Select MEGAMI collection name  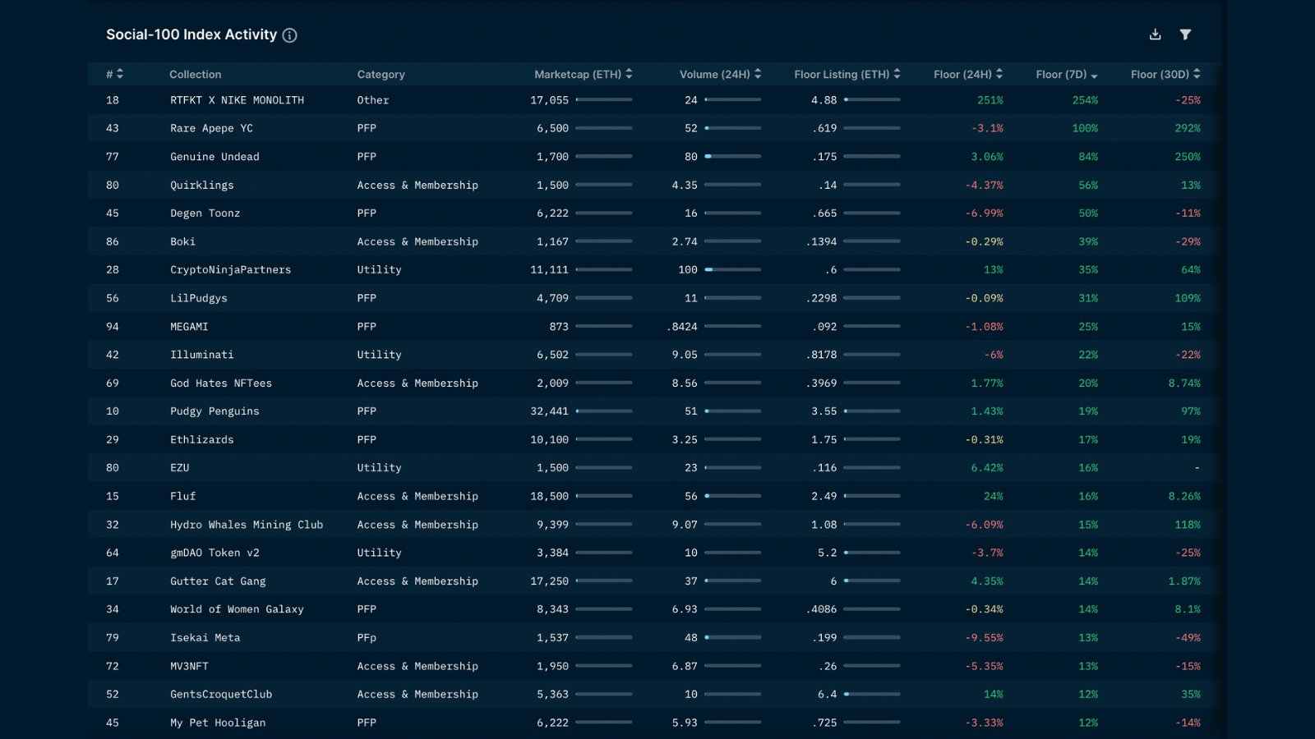[189, 327]
